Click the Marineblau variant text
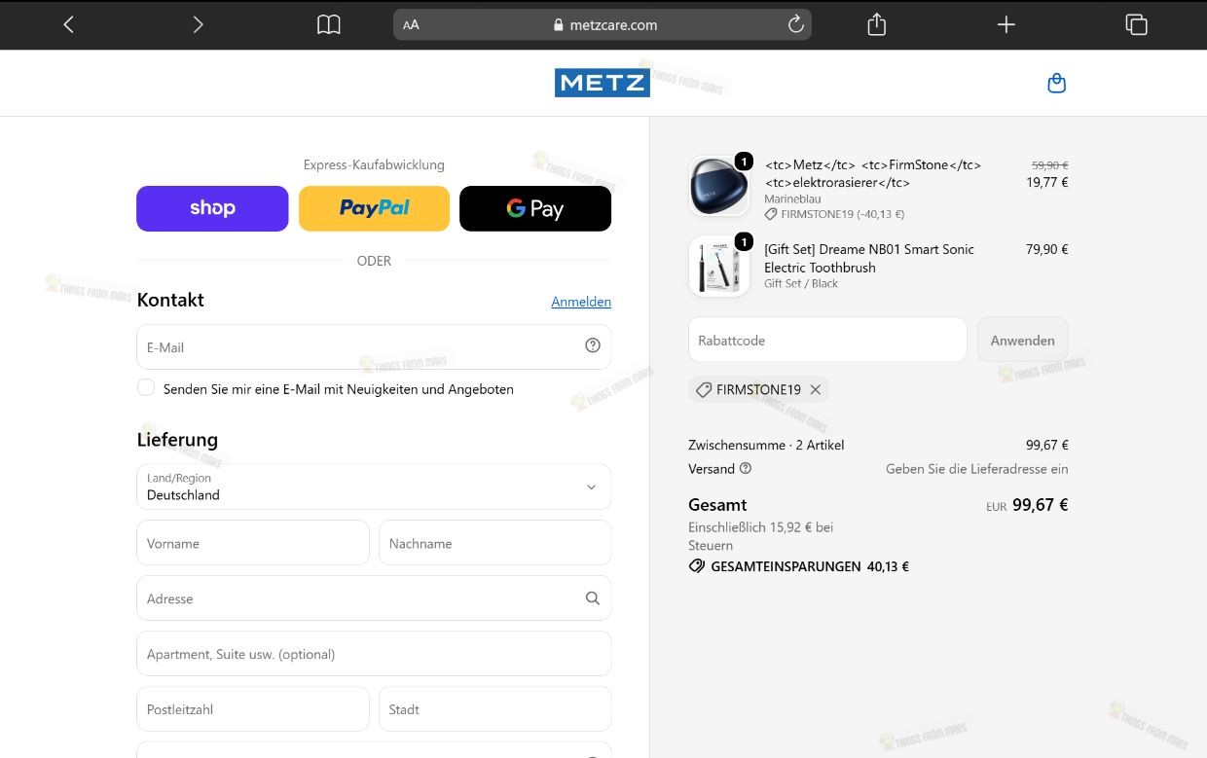 click(792, 199)
